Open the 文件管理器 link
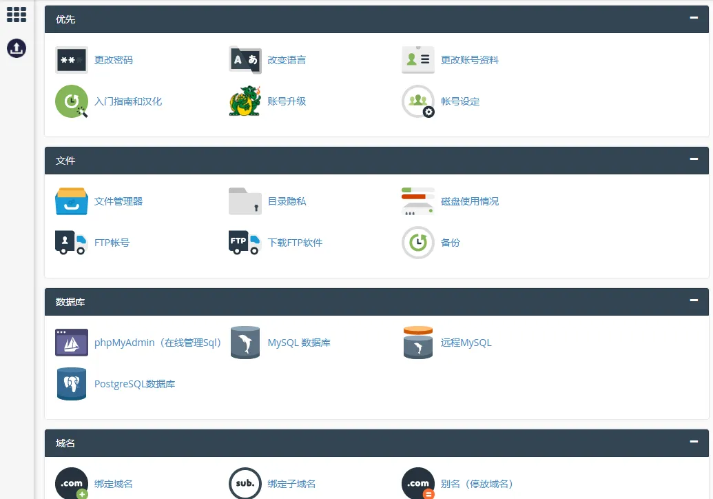 pos(118,201)
